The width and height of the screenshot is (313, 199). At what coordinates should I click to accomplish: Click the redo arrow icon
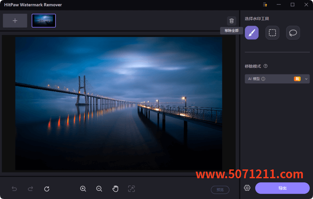click(31, 189)
